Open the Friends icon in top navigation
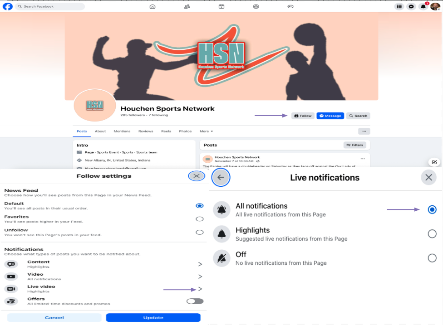Screen dimensions: 443x325 (187, 6)
